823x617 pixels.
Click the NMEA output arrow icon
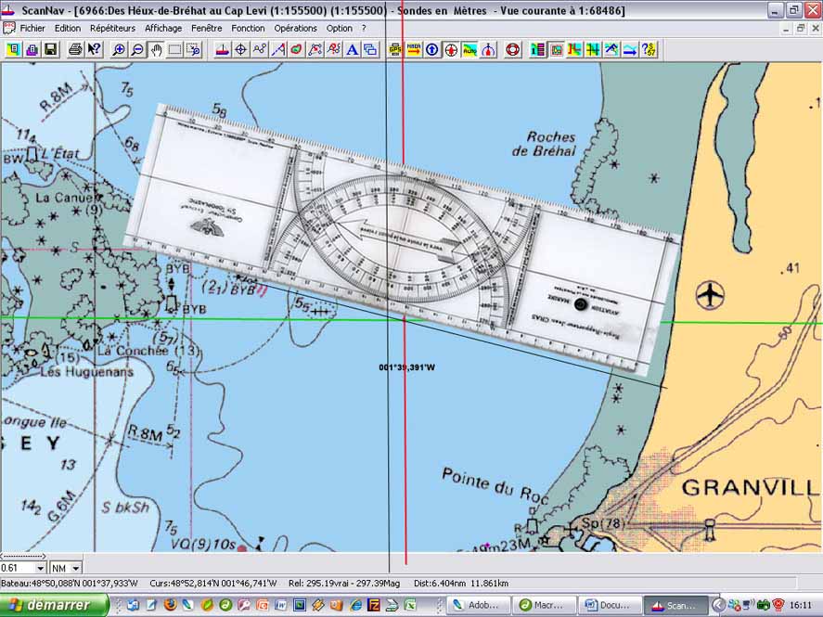(x=414, y=50)
